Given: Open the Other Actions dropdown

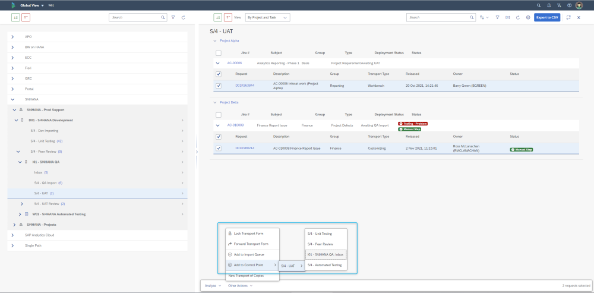Looking at the screenshot, I should click(x=240, y=286).
